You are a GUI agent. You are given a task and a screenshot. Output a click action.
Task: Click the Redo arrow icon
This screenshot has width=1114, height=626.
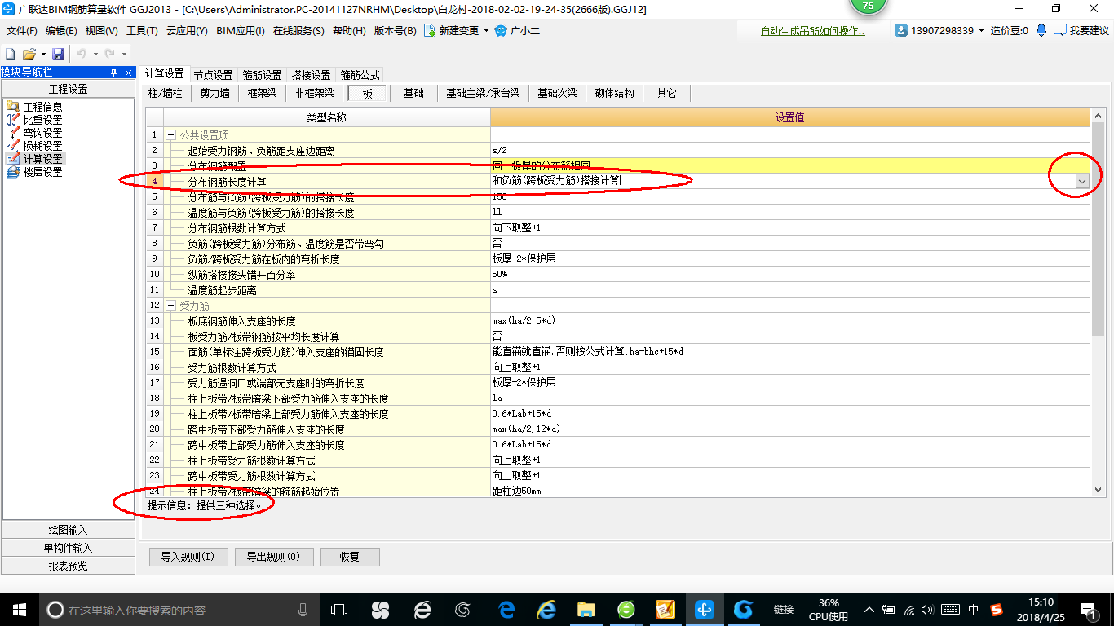click(110, 54)
